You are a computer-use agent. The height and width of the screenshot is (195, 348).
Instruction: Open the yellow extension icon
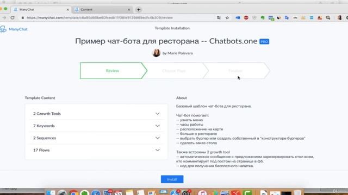coord(303,18)
